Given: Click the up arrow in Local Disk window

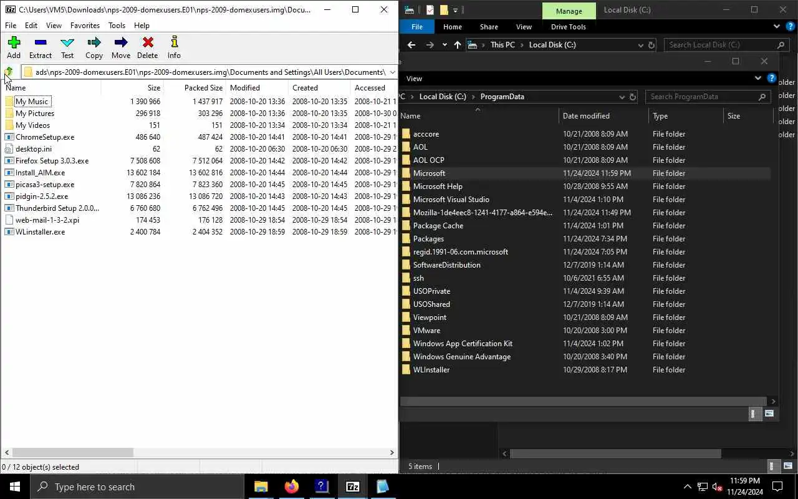Looking at the screenshot, I should coord(458,45).
